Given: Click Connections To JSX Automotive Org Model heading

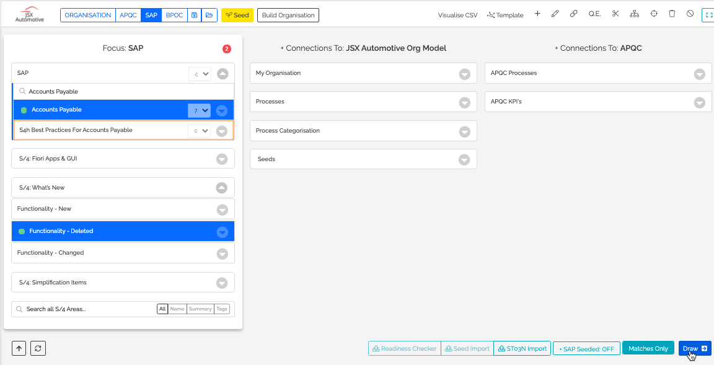Looking at the screenshot, I should tap(363, 48).
